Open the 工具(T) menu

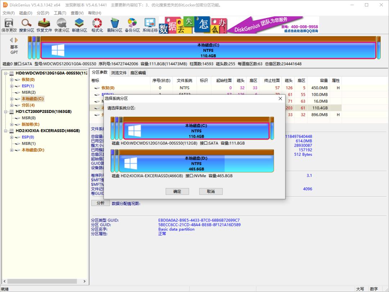(x=59, y=13)
